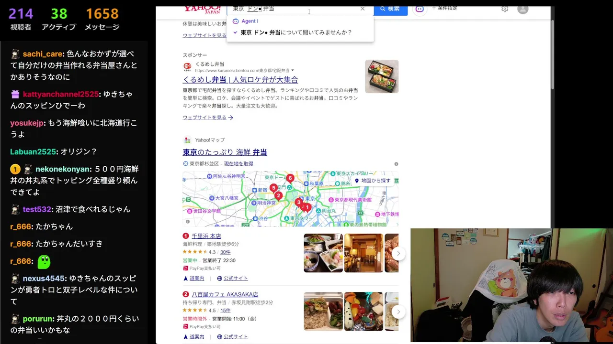The image size is (613, 344).
Task: Click username yosukejp in chat
Action: 27,123
